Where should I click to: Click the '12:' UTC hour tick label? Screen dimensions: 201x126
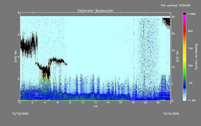click(95, 103)
